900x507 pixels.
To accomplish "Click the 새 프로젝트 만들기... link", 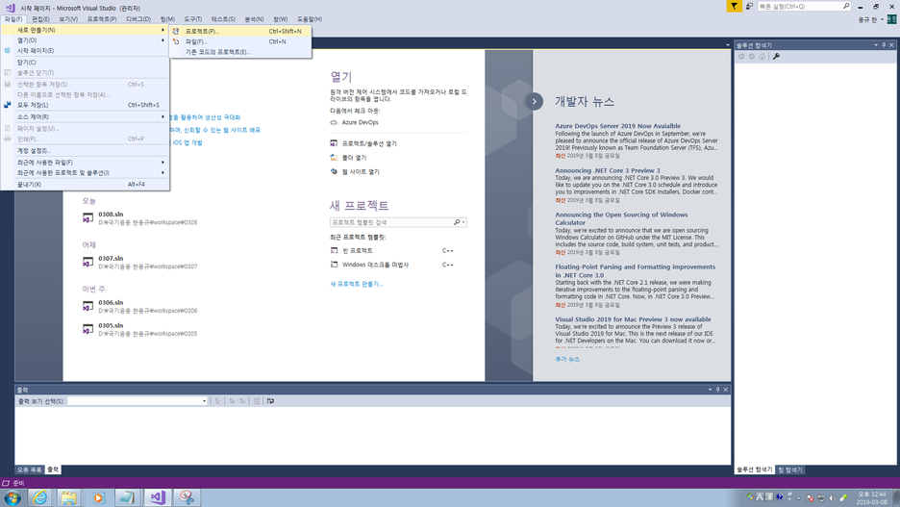I will coord(357,284).
